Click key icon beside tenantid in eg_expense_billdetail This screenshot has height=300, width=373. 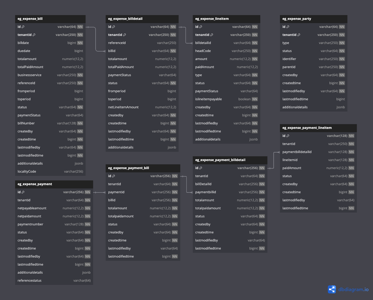click(x=125, y=35)
